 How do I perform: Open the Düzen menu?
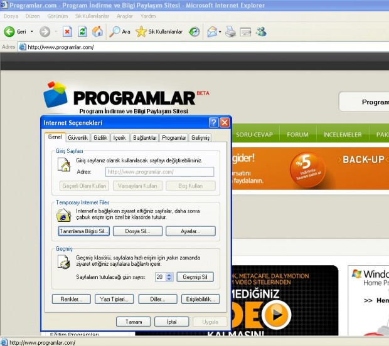(x=33, y=16)
